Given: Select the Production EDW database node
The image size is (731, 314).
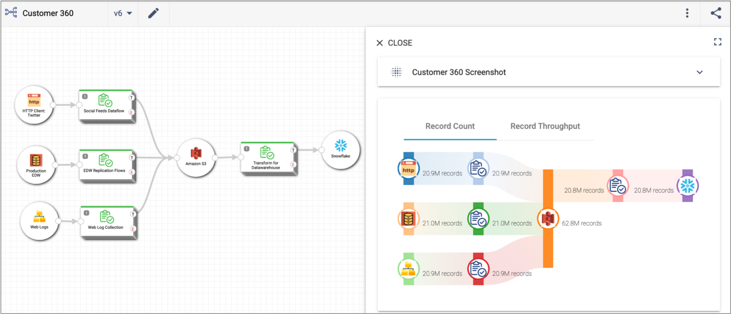Looking at the screenshot, I should point(36,165).
